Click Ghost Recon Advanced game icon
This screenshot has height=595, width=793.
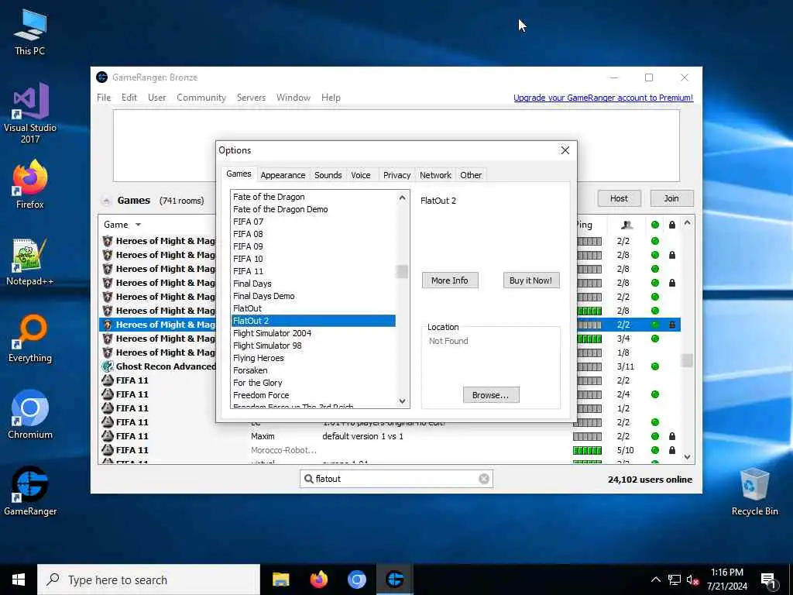(x=107, y=366)
